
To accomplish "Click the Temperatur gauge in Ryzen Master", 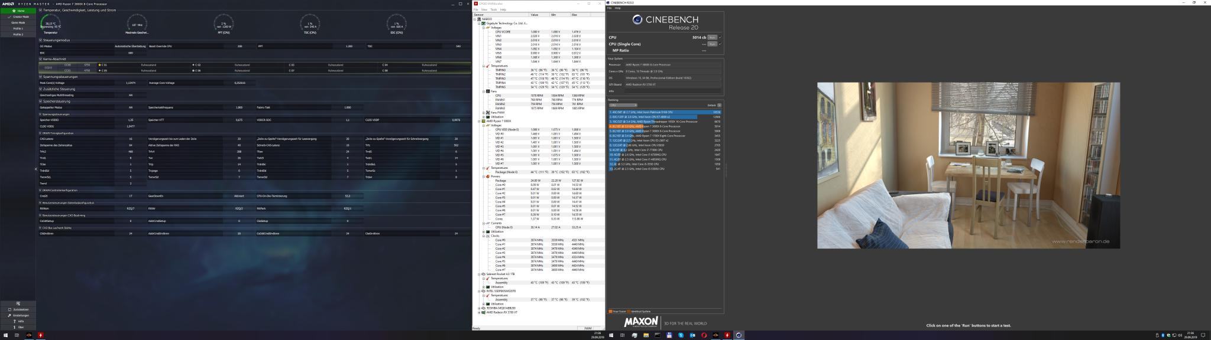I will tap(51, 24).
